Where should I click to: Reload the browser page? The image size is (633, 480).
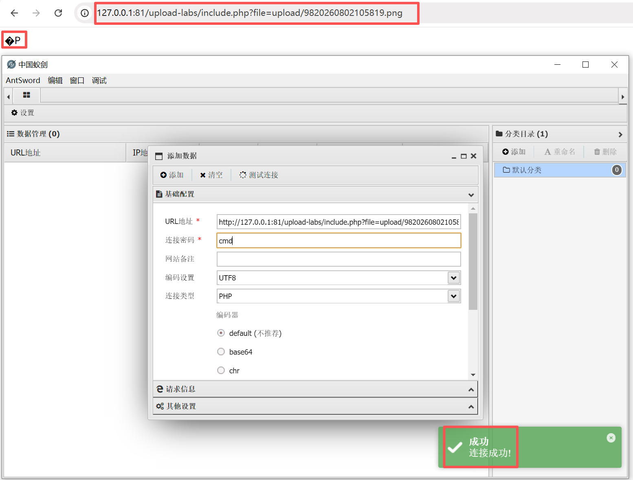click(58, 13)
